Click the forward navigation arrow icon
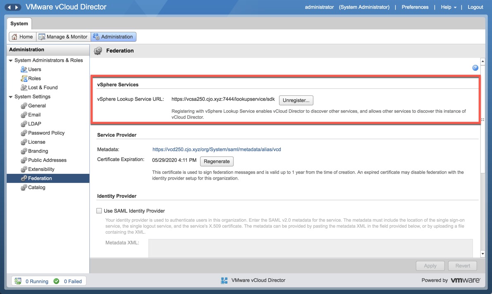This screenshot has height=294, width=492. pos(17,7)
